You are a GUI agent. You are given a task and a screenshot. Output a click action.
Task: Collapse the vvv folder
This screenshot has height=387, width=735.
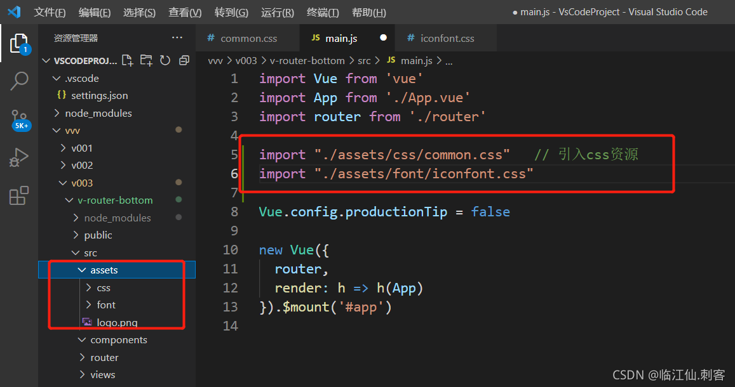click(57, 130)
